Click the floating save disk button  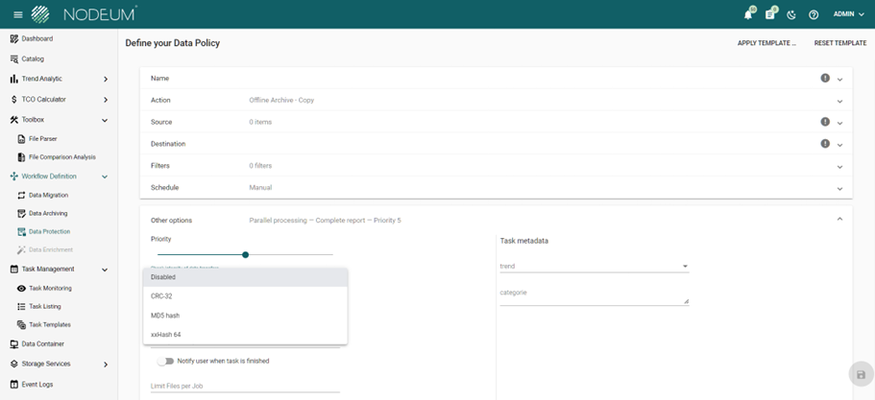[861, 374]
